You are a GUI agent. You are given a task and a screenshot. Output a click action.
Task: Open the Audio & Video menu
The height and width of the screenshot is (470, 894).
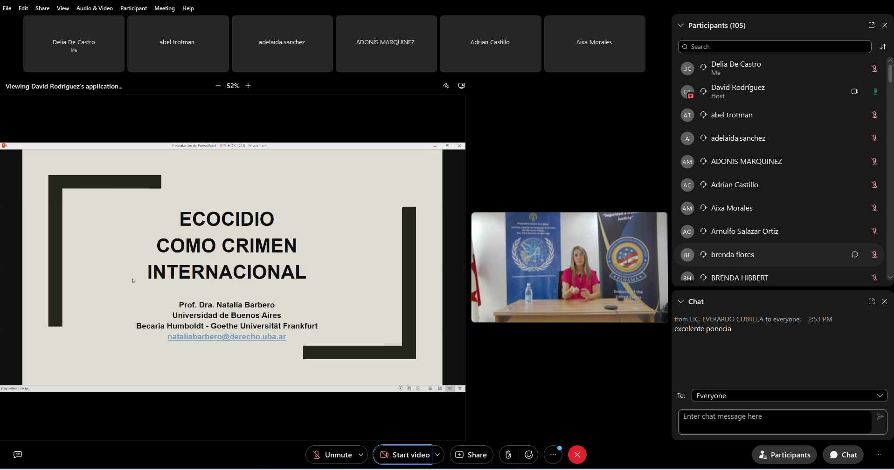pyautogui.click(x=94, y=8)
